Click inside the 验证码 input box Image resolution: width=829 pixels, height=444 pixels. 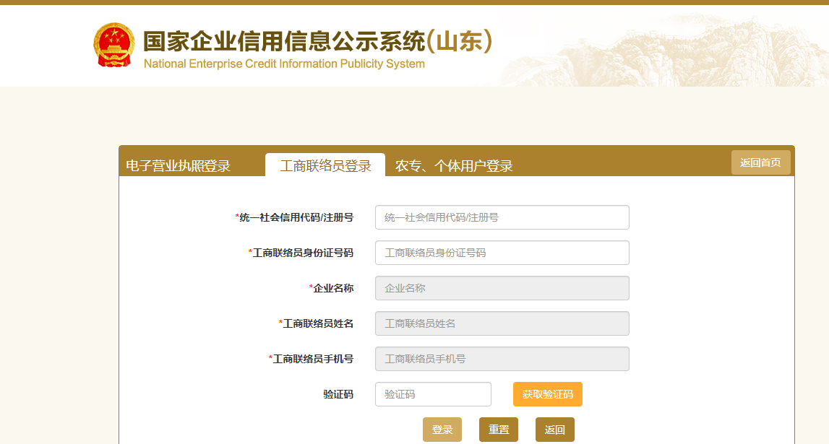(432, 394)
